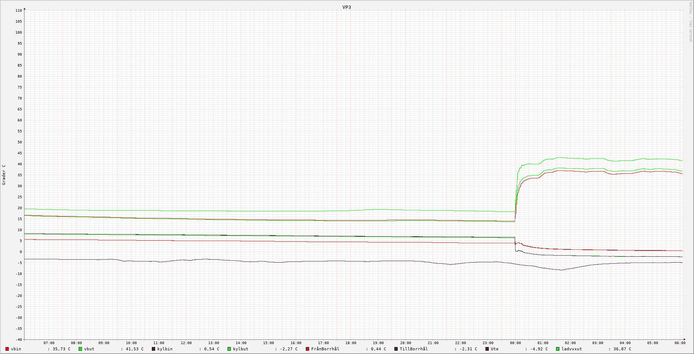The image size is (694, 354).
Task: Click the 110 tick on y-axis
Action: [x=19, y=11]
